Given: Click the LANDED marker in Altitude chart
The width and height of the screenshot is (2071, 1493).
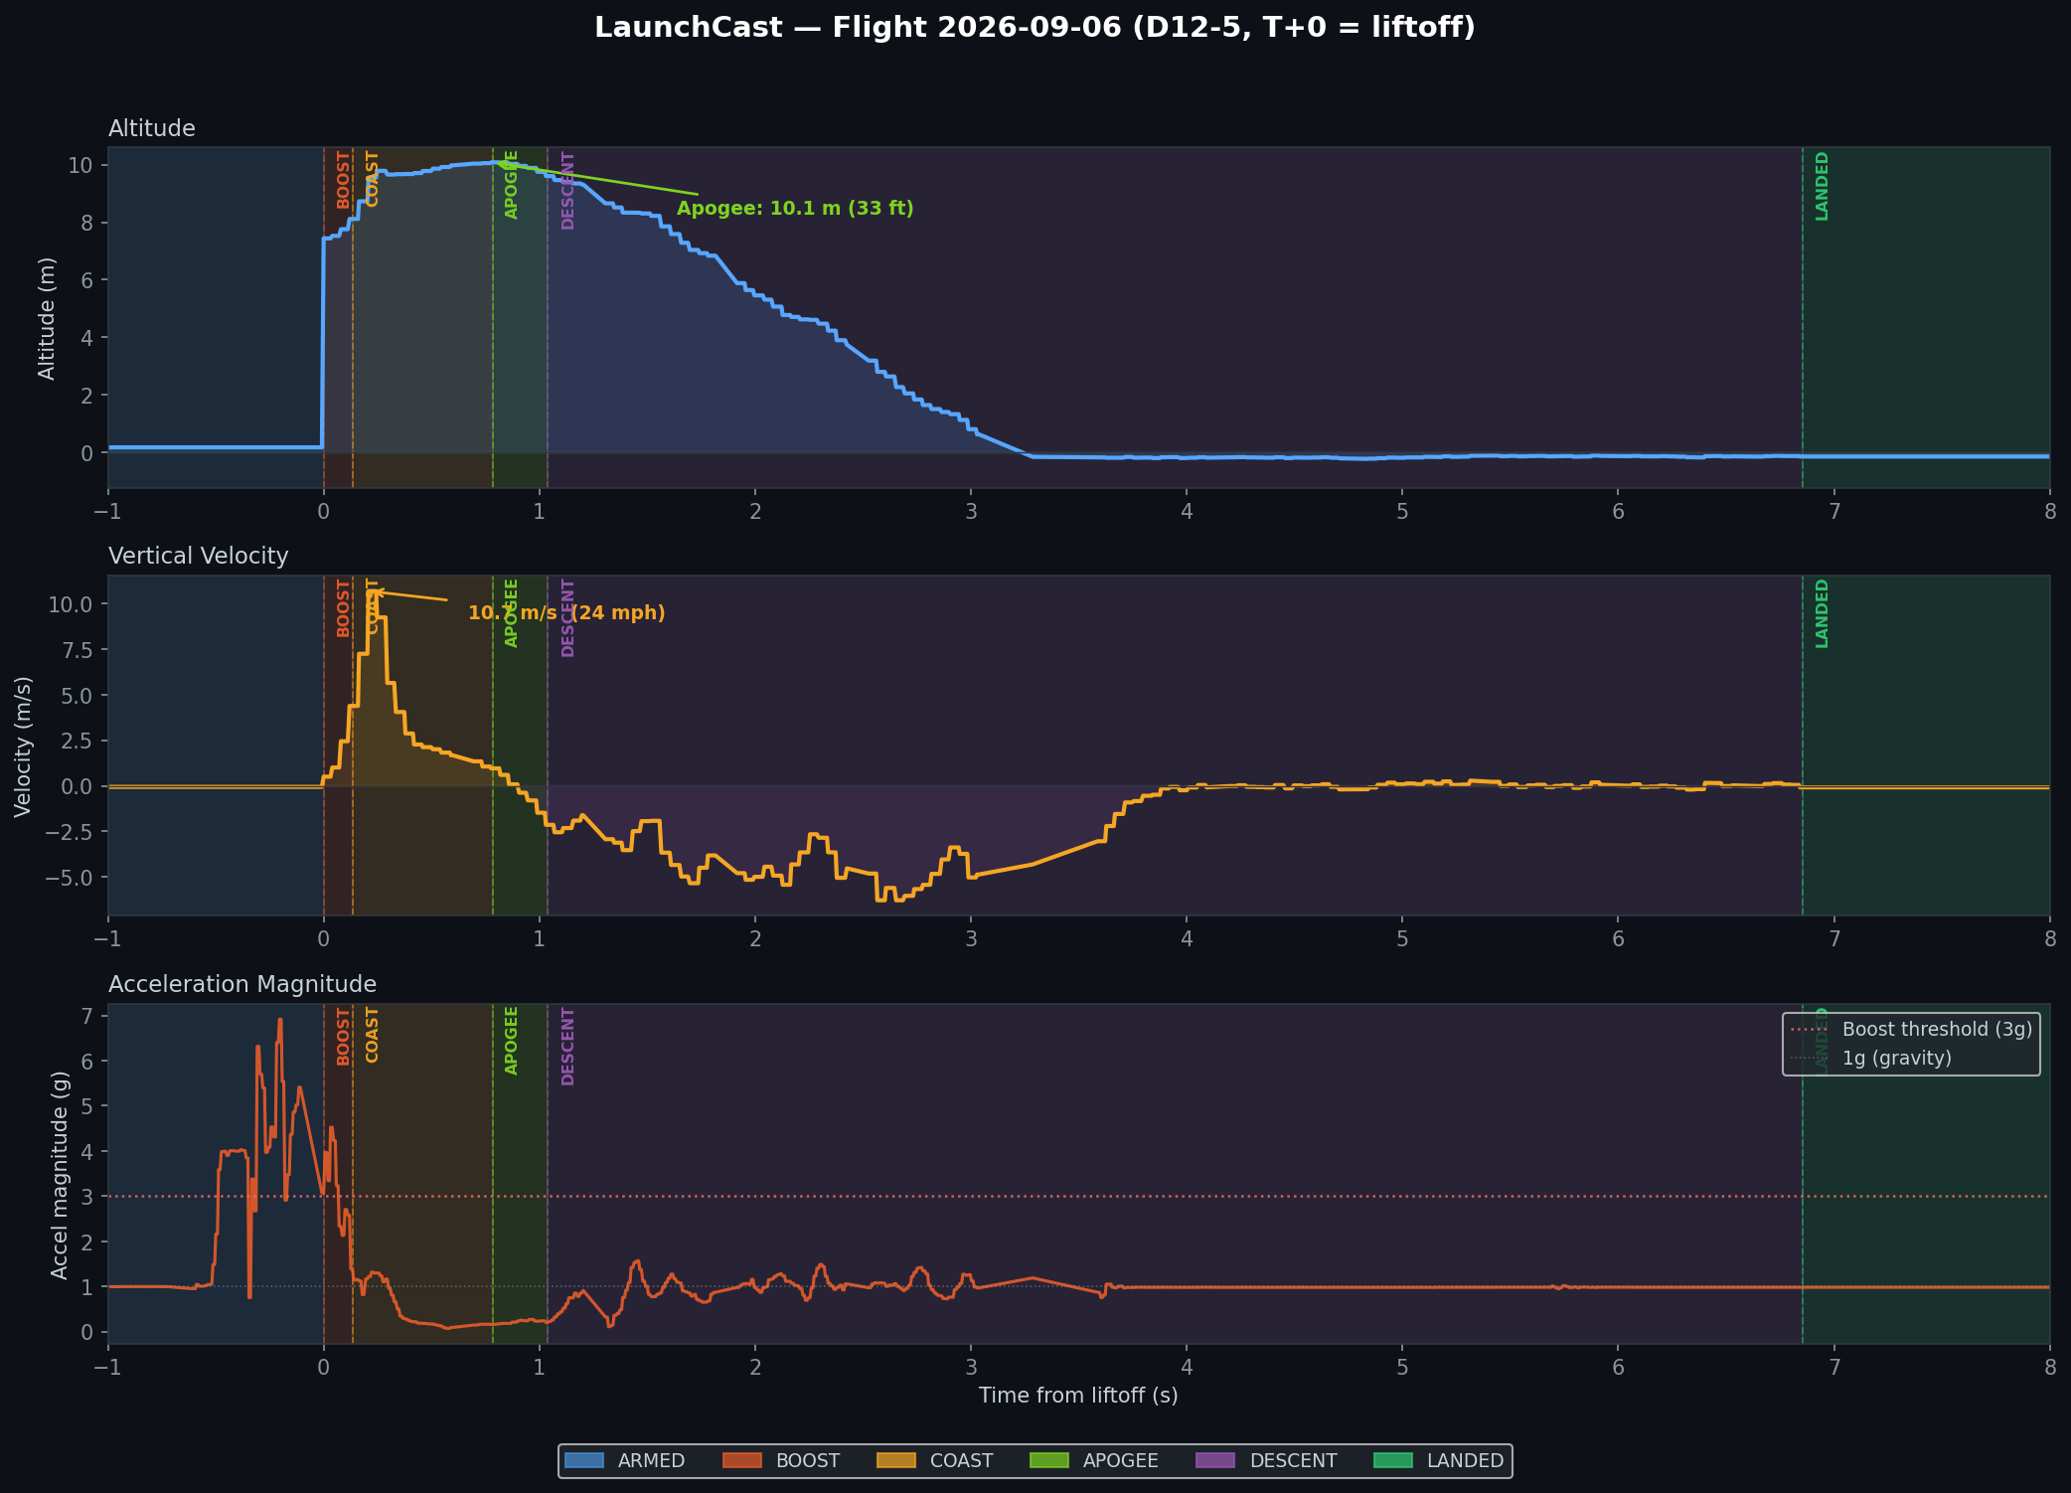Looking at the screenshot, I should tap(1822, 186).
